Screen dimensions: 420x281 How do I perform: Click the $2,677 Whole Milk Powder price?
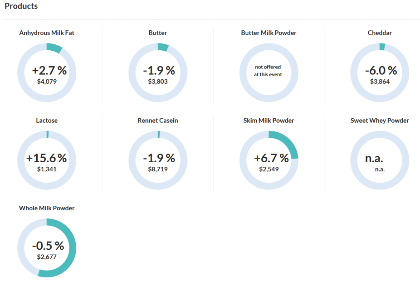click(47, 257)
